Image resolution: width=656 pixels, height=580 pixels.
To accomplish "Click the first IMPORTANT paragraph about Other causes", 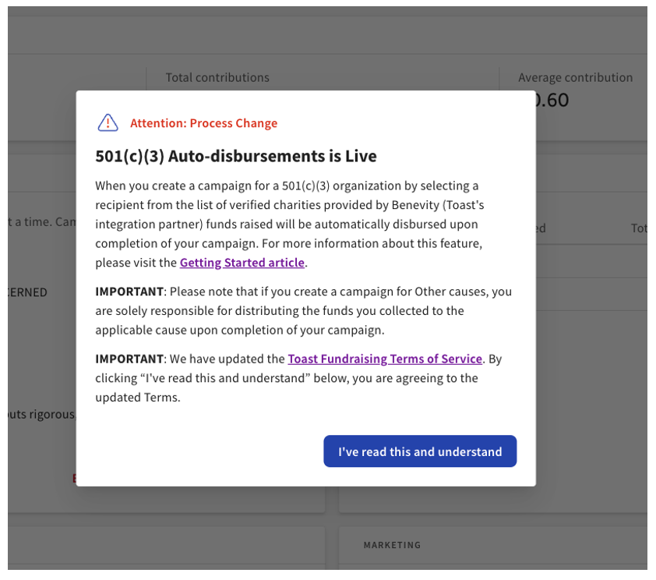I will 302,309.
